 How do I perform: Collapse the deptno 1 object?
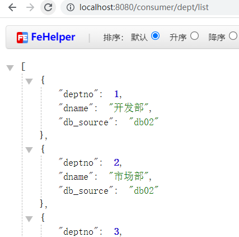[29, 81]
